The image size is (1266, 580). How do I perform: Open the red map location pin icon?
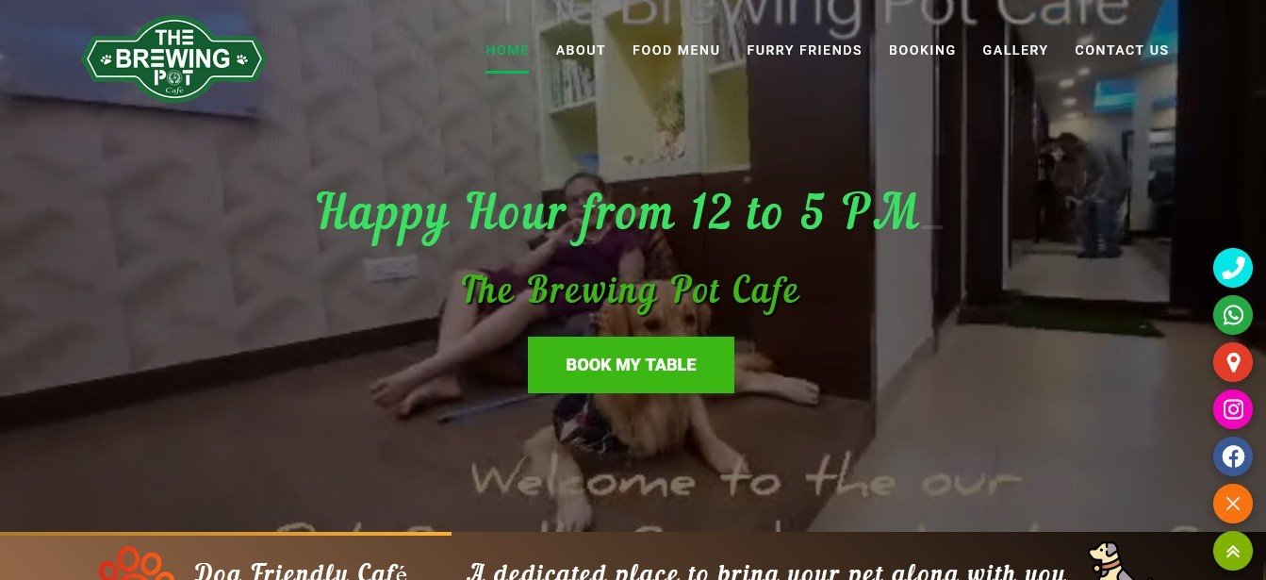pos(1232,362)
